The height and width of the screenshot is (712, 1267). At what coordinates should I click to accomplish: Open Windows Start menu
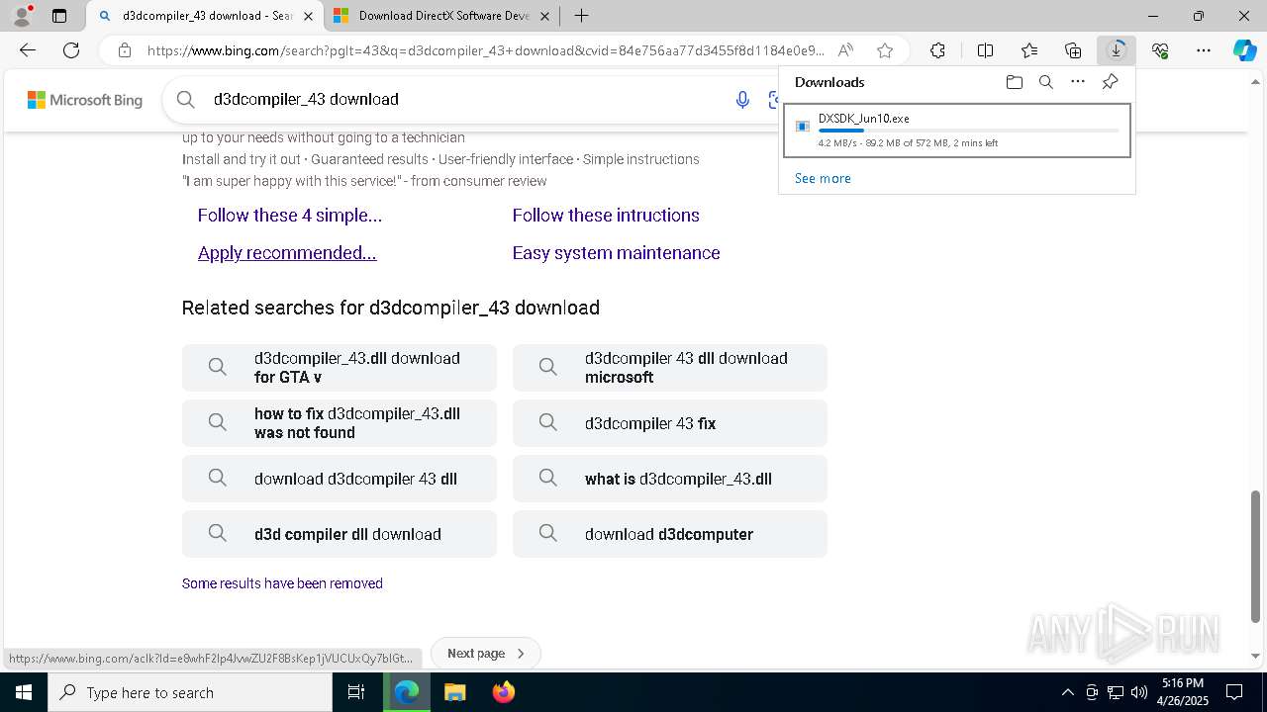pos(24,692)
